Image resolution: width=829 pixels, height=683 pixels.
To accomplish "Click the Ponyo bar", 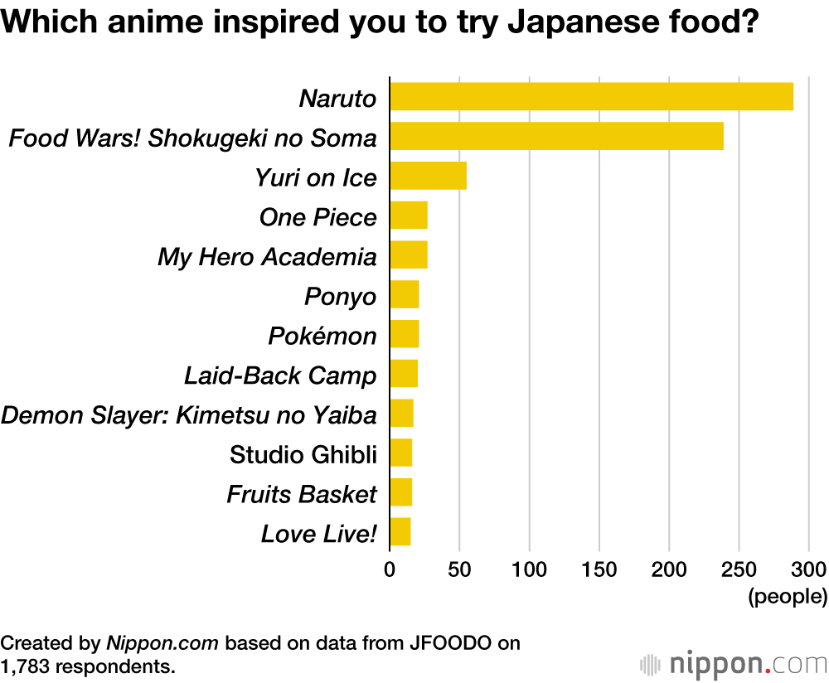I will (x=405, y=294).
